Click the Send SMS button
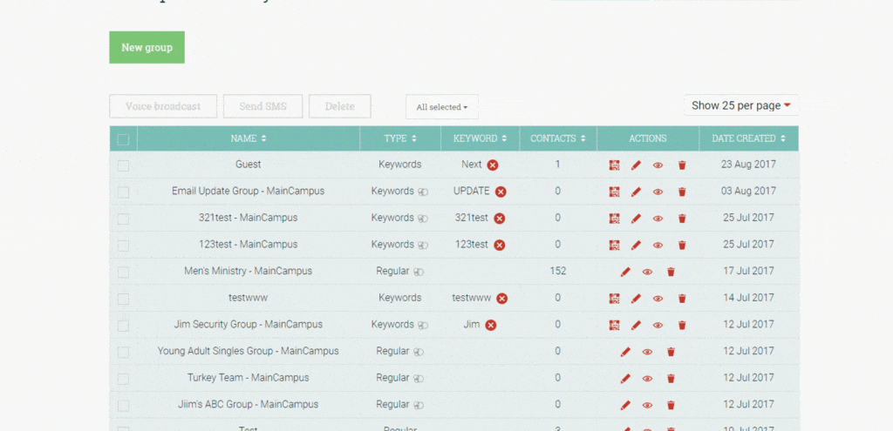The image size is (893, 431). point(262,106)
